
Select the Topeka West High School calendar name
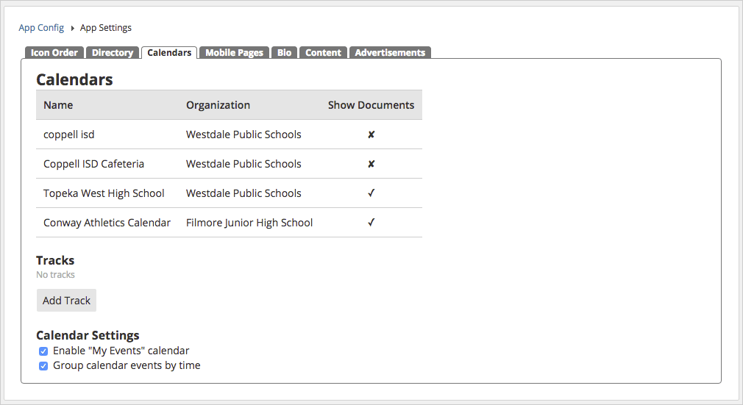click(104, 193)
